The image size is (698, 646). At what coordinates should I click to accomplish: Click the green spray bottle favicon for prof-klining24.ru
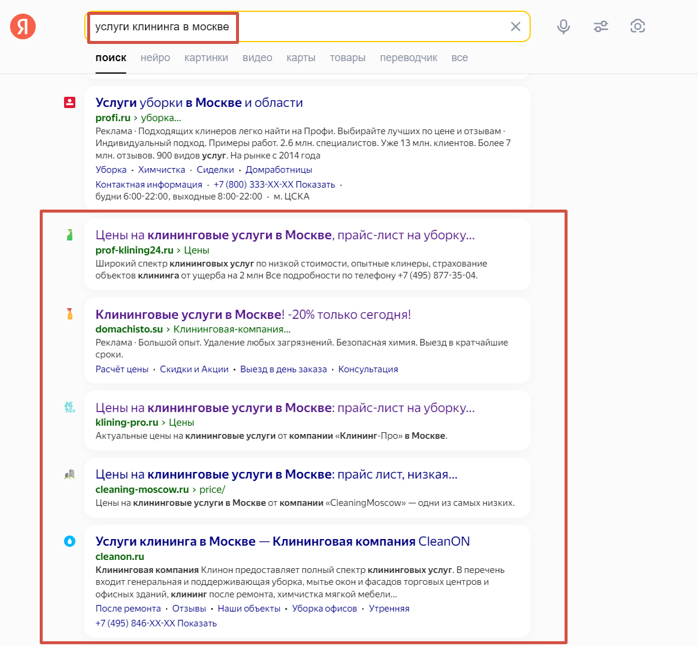coord(69,235)
